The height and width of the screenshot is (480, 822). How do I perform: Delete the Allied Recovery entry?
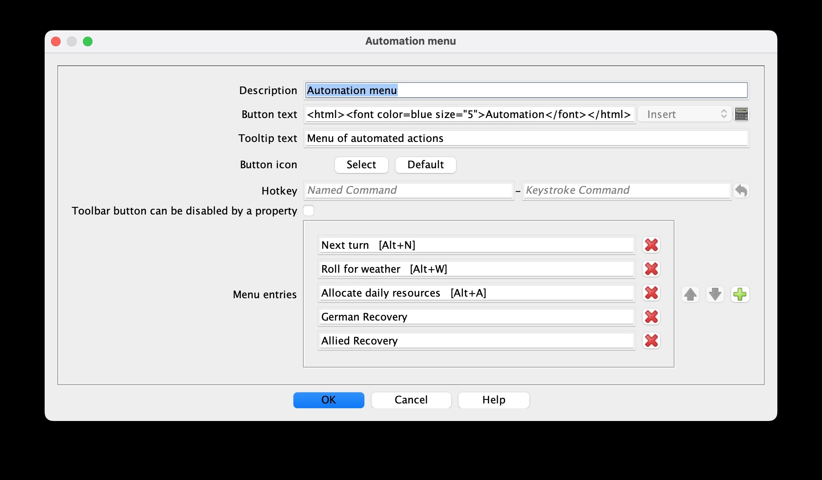pos(651,341)
